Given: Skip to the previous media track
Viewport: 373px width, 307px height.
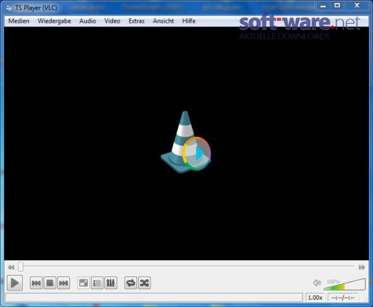Looking at the screenshot, I should (36, 283).
